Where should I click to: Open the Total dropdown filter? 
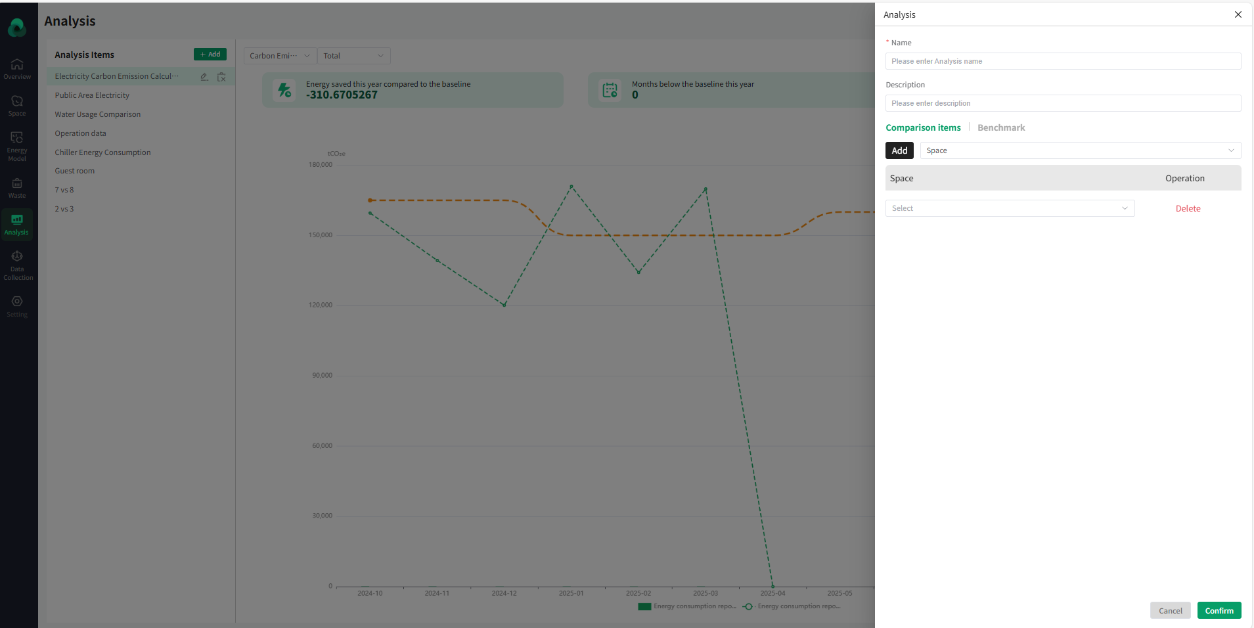[353, 56]
